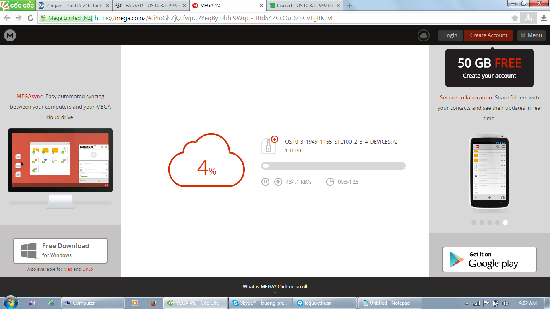Viewport: 550px width, 309px height.
Task: Expand the What is MEGA section
Action: (x=275, y=287)
